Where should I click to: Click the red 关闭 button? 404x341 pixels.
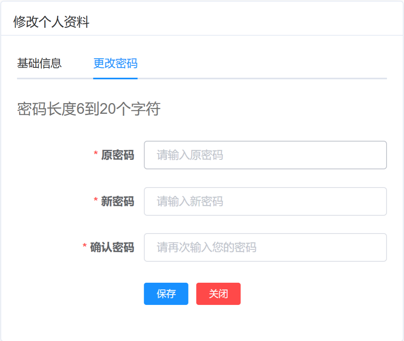[x=218, y=294]
